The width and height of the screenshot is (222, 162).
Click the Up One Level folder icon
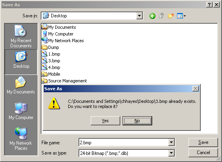coord(162,16)
